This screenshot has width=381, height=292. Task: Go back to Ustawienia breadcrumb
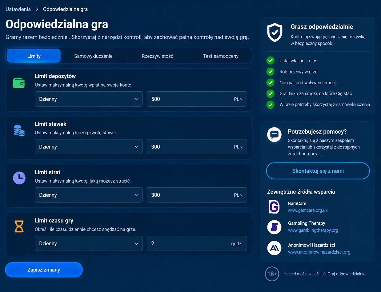click(x=18, y=9)
